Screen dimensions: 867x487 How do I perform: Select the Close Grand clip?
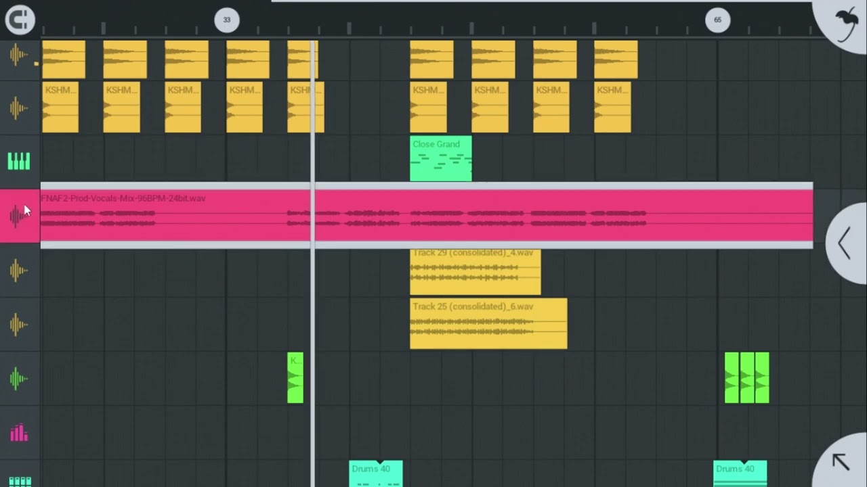click(x=441, y=159)
